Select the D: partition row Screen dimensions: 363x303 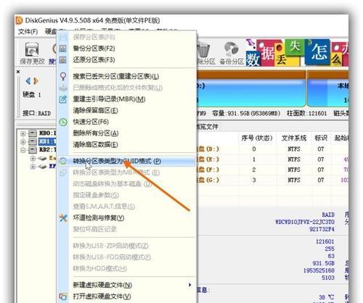272,149
